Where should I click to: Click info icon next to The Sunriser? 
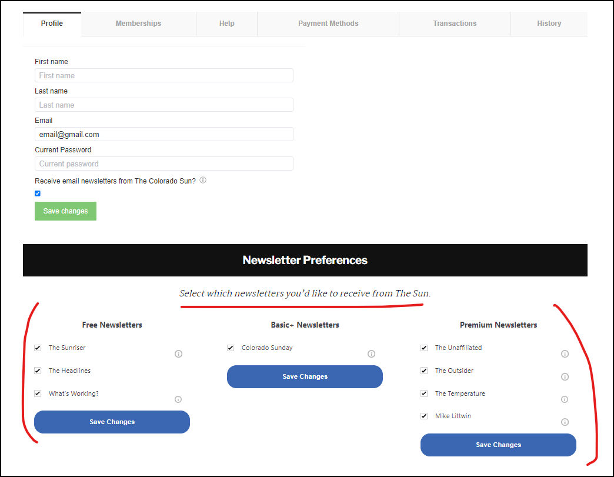pos(178,353)
